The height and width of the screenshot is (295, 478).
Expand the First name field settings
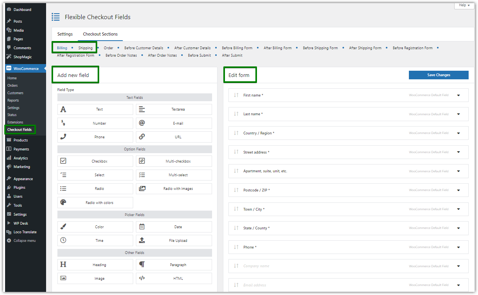[458, 95]
